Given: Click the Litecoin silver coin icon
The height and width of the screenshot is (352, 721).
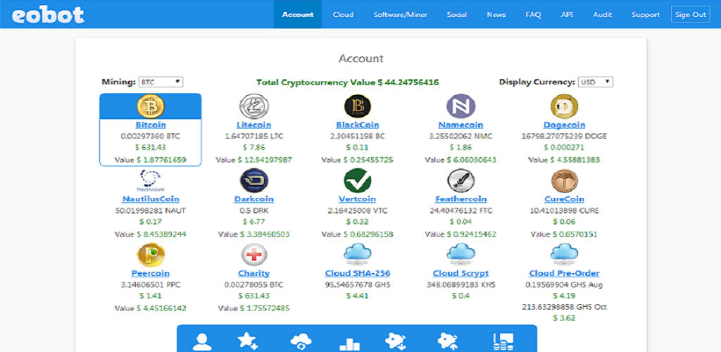Looking at the screenshot, I should click(253, 106).
